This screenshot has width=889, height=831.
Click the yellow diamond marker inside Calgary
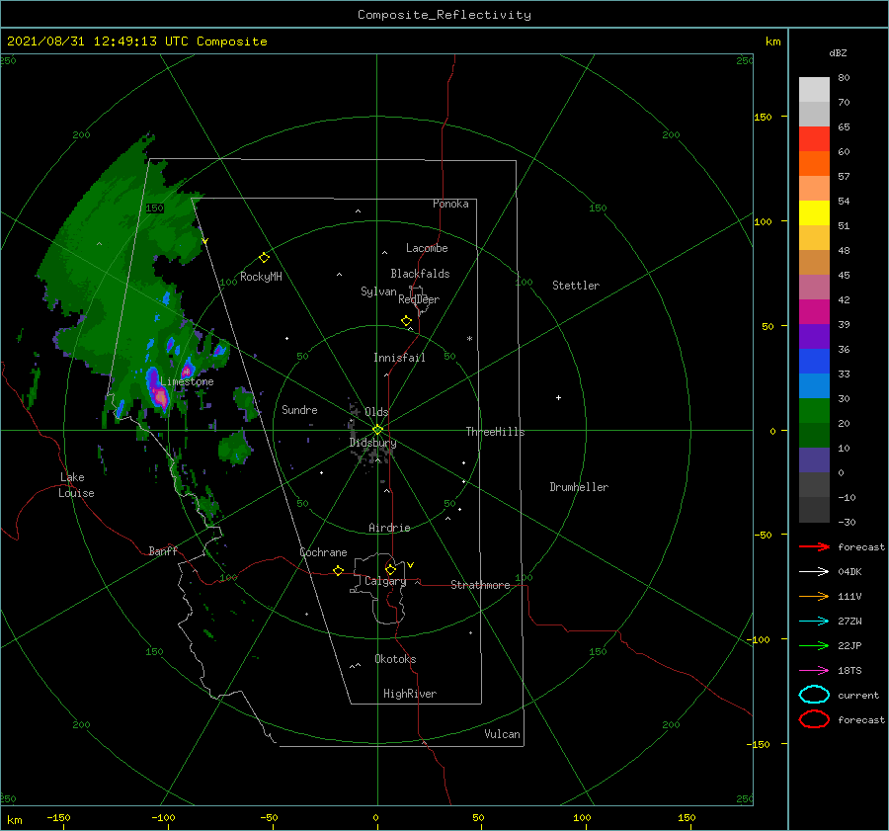tap(390, 569)
